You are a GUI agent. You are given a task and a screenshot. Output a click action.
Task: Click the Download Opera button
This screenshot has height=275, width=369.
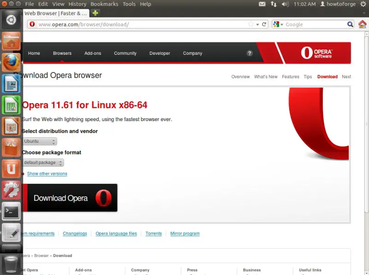point(70,198)
